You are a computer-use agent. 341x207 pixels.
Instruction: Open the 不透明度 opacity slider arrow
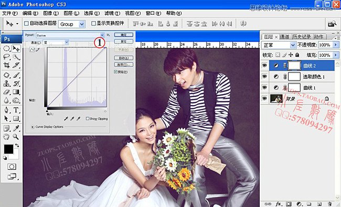336,45
